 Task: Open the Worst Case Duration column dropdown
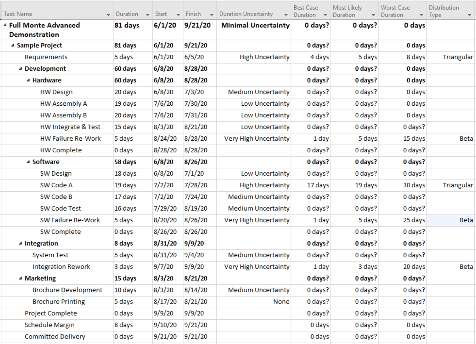[x=421, y=15]
